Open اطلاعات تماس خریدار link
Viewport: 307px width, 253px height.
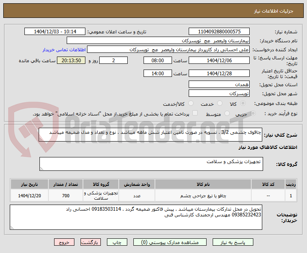click(x=64, y=50)
